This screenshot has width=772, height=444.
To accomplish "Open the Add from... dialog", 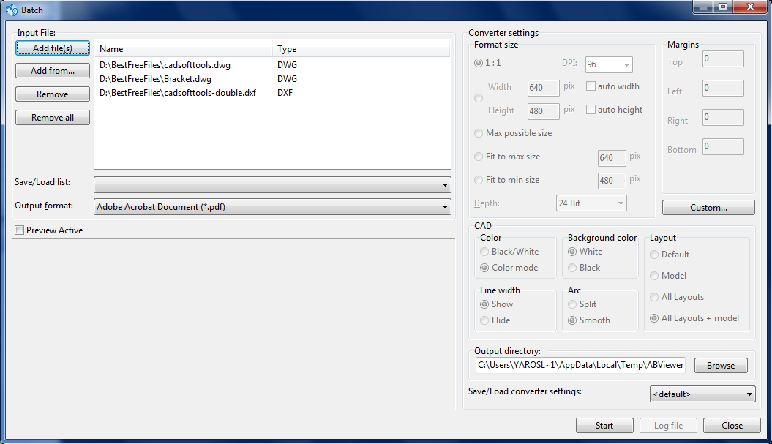I will [53, 71].
